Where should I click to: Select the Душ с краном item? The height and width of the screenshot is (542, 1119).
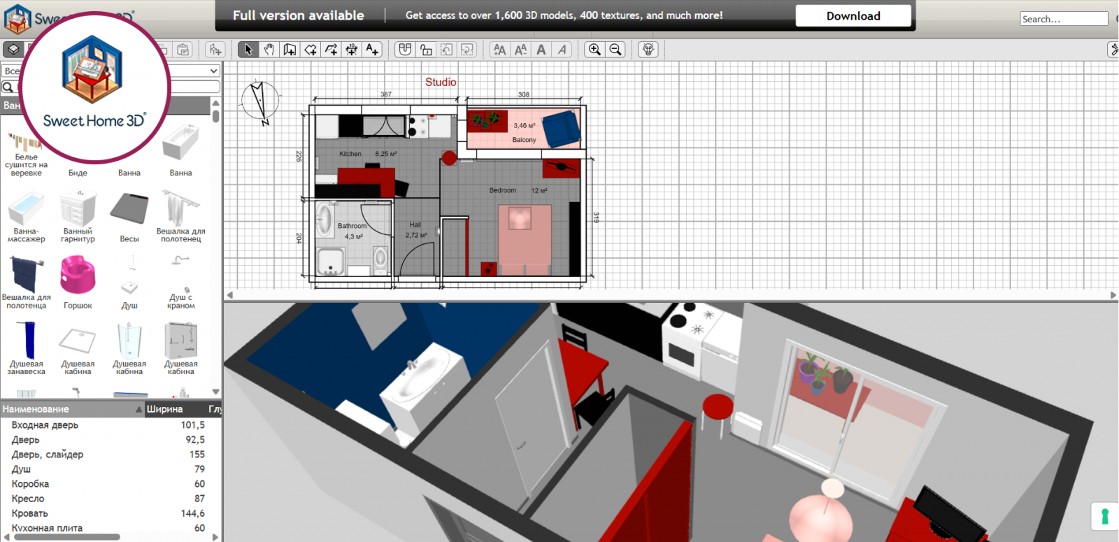pyautogui.click(x=180, y=283)
